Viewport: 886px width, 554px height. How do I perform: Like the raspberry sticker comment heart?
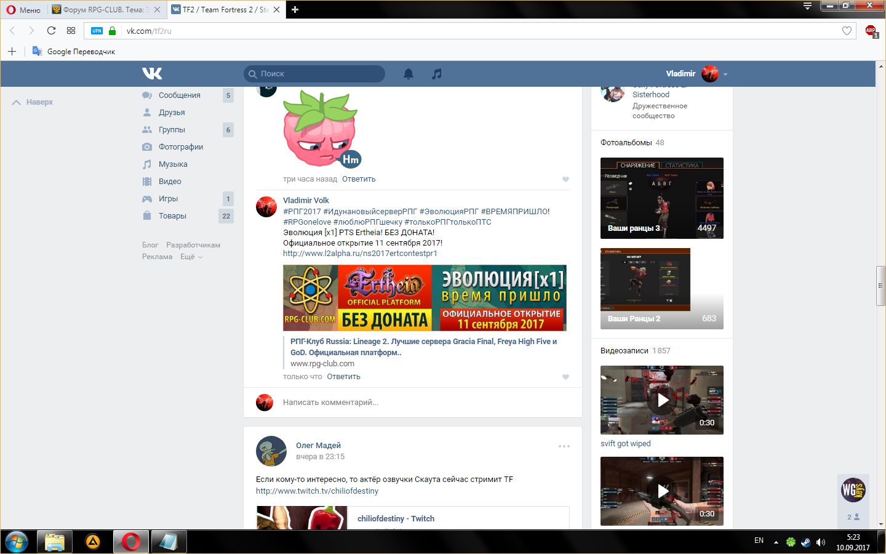565,179
